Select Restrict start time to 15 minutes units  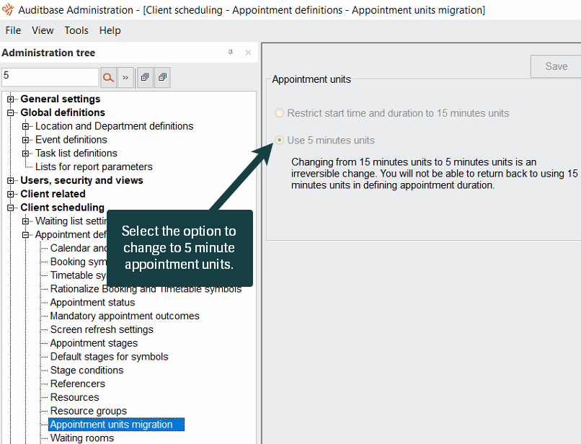click(x=280, y=113)
